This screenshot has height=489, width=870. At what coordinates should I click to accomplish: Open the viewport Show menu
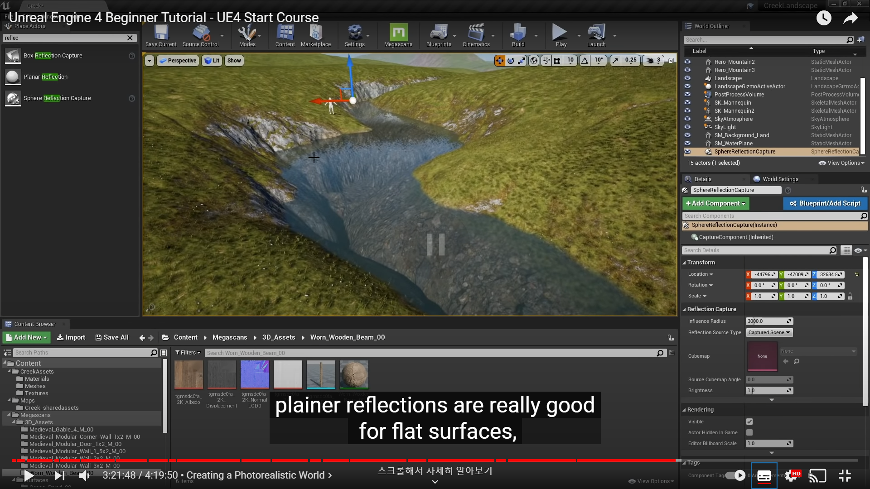[234, 61]
